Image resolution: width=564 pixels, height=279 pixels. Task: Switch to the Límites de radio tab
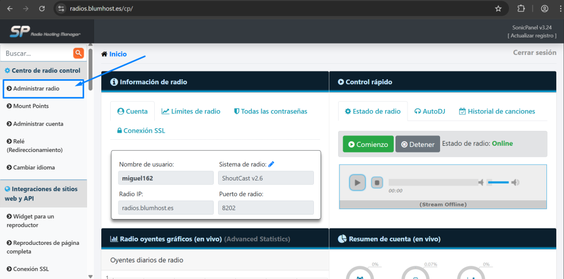point(191,111)
